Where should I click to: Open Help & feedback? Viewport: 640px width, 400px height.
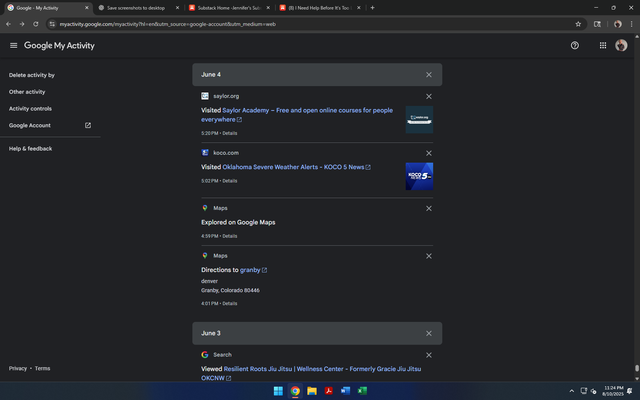pyautogui.click(x=30, y=149)
